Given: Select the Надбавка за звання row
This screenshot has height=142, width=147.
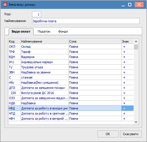Looking at the screenshot, I should point(71,72).
